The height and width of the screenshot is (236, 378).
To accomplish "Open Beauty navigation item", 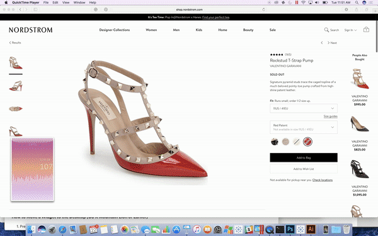I will tap(248, 30).
